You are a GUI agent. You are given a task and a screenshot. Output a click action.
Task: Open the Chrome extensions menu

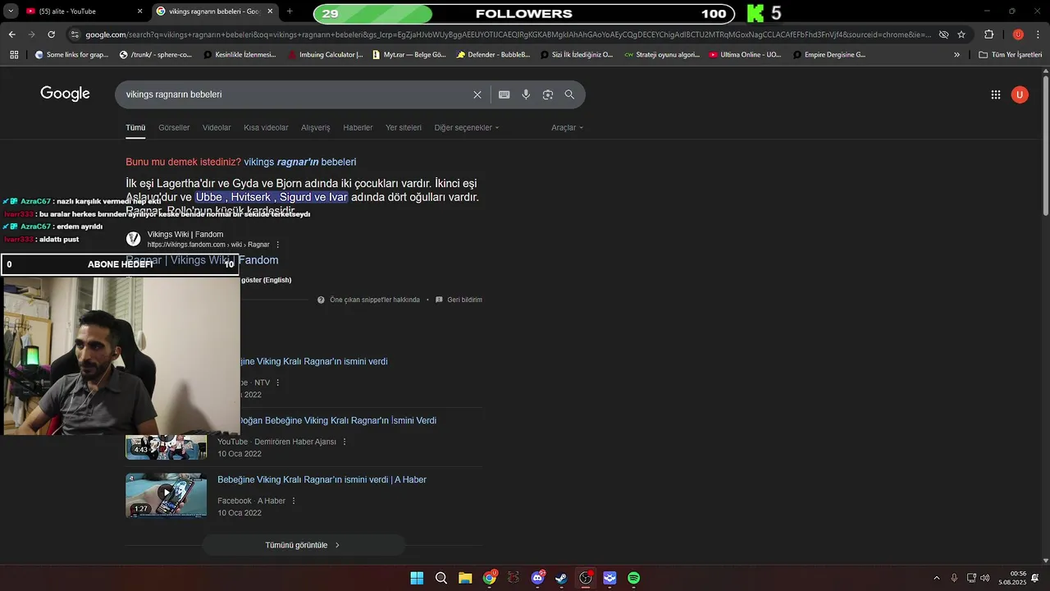(988, 34)
